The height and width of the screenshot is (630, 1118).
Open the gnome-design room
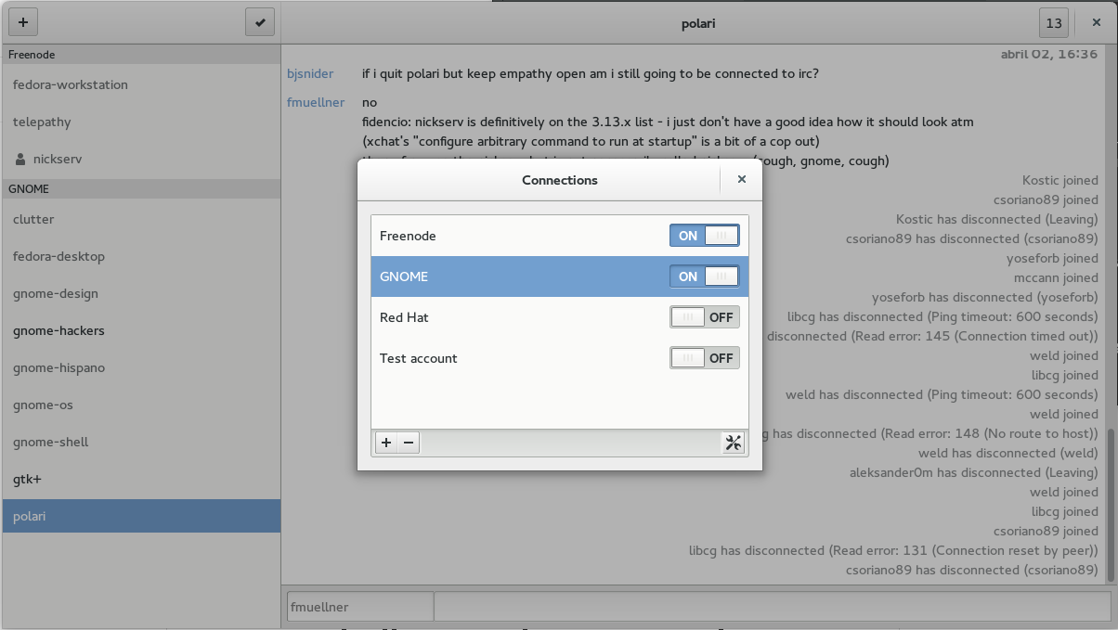pyautogui.click(x=141, y=293)
